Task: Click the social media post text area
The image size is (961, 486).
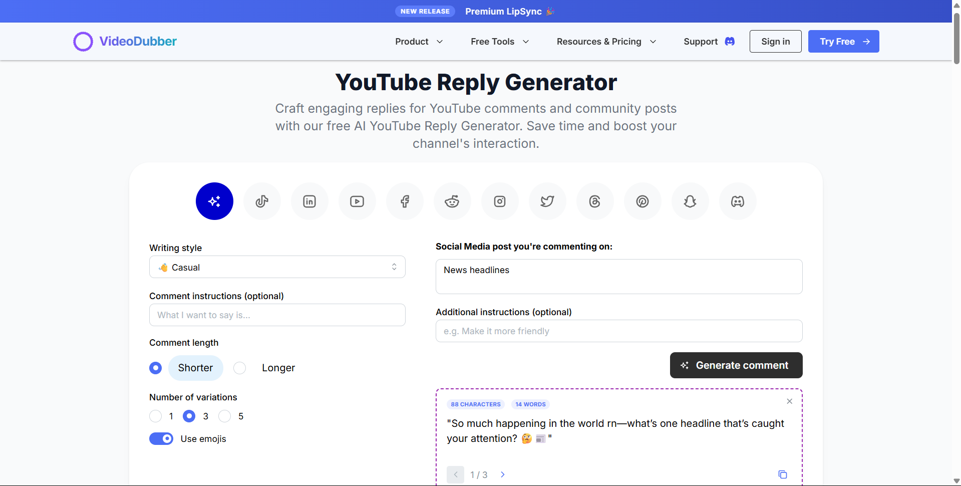Action: (619, 277)
